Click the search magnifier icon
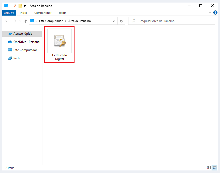The width and height of the screenshot is (220, 173). (134, 21)
